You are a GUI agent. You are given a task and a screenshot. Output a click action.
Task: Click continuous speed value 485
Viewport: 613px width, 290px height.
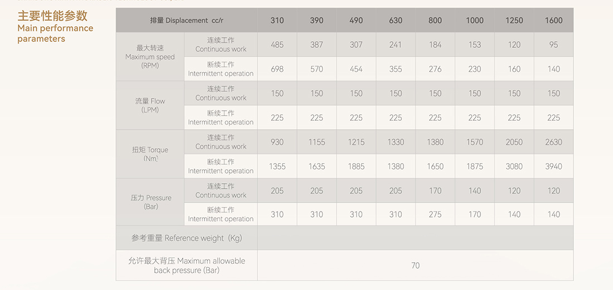click(x=277, y=45)
